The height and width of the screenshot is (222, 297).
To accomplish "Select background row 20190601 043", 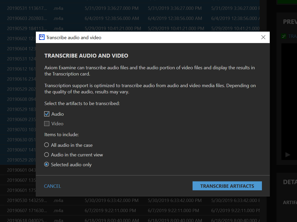I will pyautogui.click(x=18, y=170).
